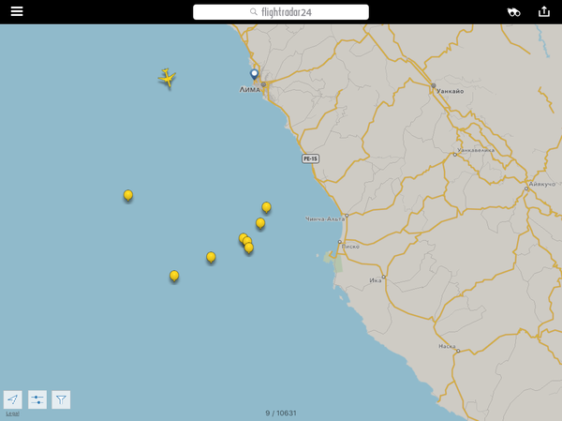Tap the PE-1S highway shield label
The image size is (562, 421).
click(310, 158)
